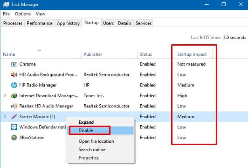Switch to the App history tab
Image resolution: width=248 pixels, height=168 pixels.
pyautogui.click(x=69, y=23)
